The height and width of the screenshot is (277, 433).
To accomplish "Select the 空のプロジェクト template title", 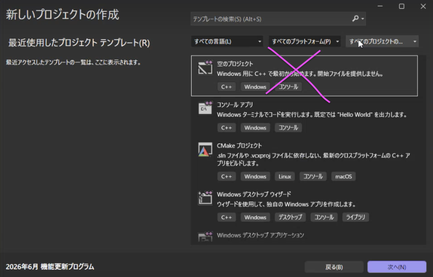I will point(235,64).
